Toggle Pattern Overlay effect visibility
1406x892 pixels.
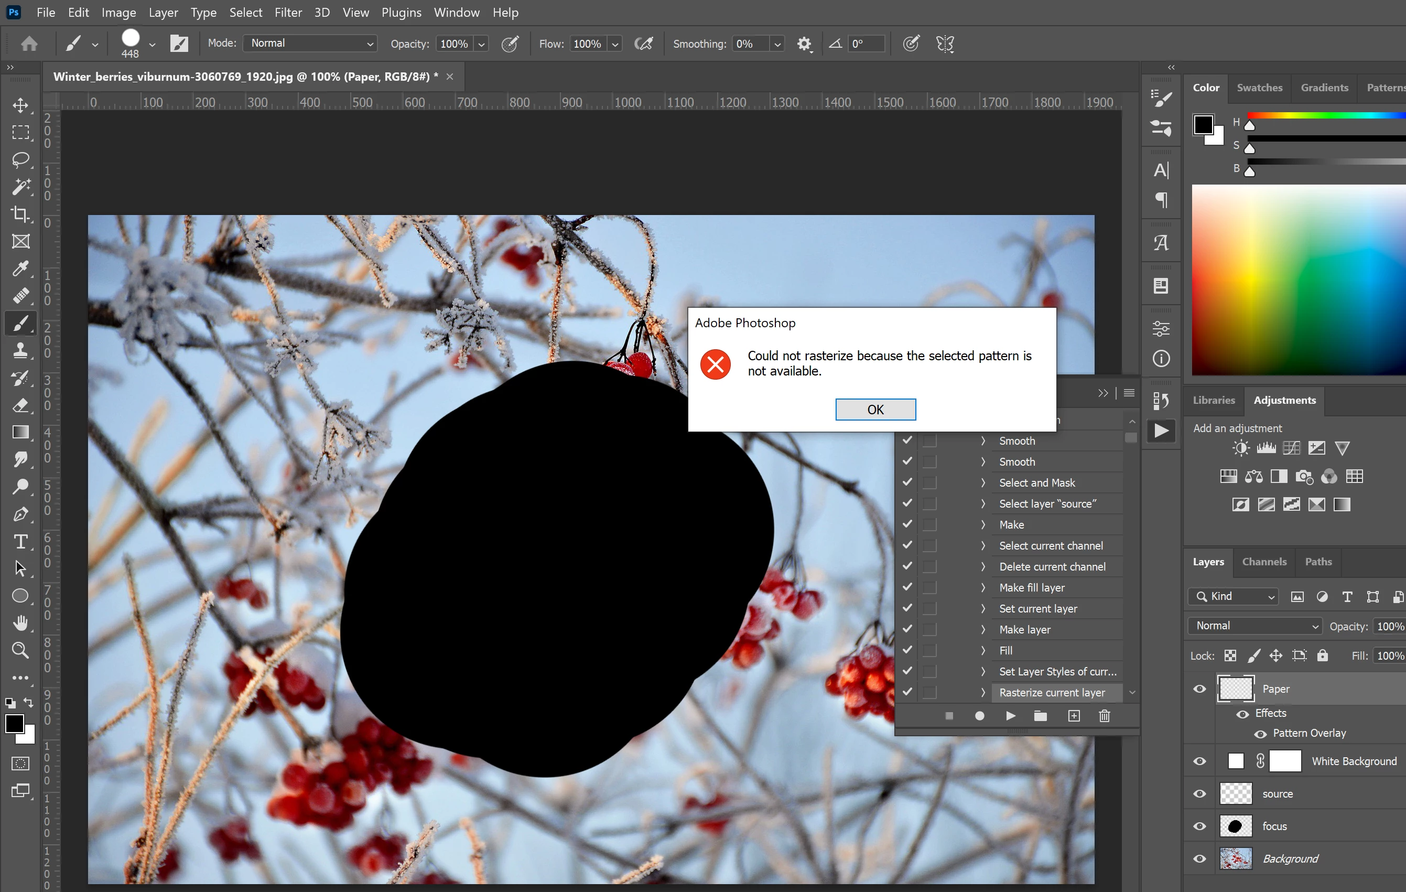click(1260, 734)
